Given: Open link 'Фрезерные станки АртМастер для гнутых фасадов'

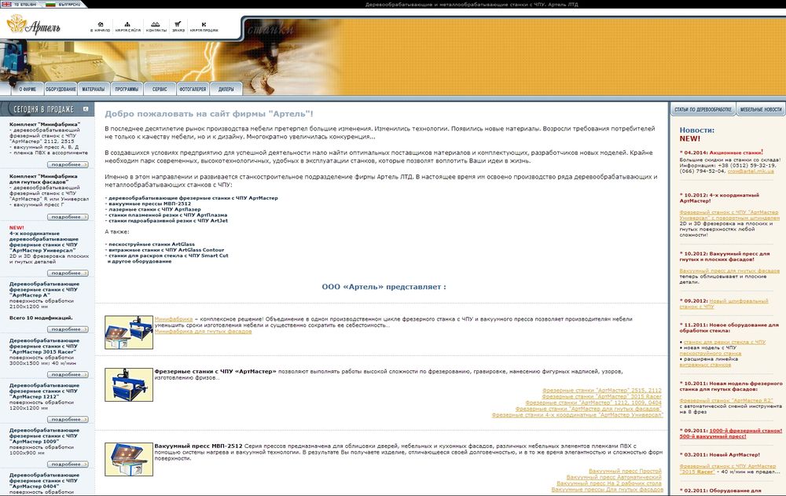Looking at the screenshot, I should (589, 409).
